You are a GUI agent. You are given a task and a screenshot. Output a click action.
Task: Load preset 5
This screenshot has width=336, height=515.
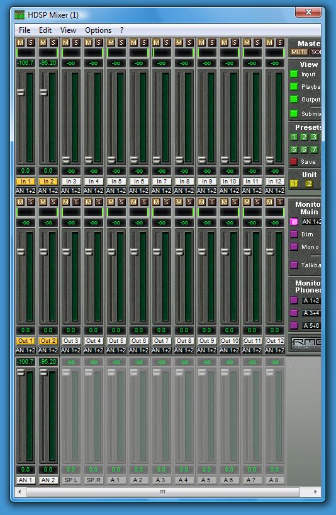294,149
